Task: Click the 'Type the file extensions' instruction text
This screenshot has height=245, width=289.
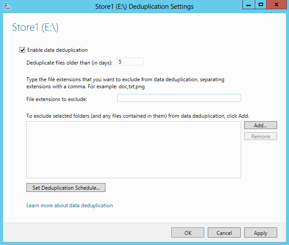Action: click(x=125, y=83)
